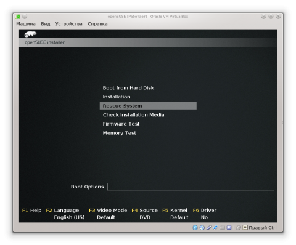Click the network adapters status icon
This screenshot has width=296, height=245.
click(215, 227)
